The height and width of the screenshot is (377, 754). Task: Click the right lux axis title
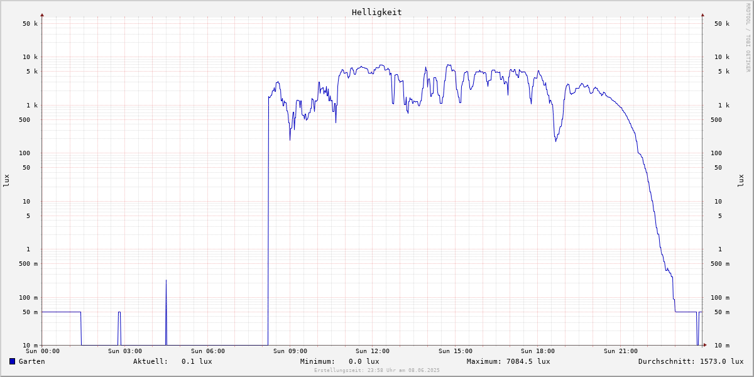click(741, 180)
